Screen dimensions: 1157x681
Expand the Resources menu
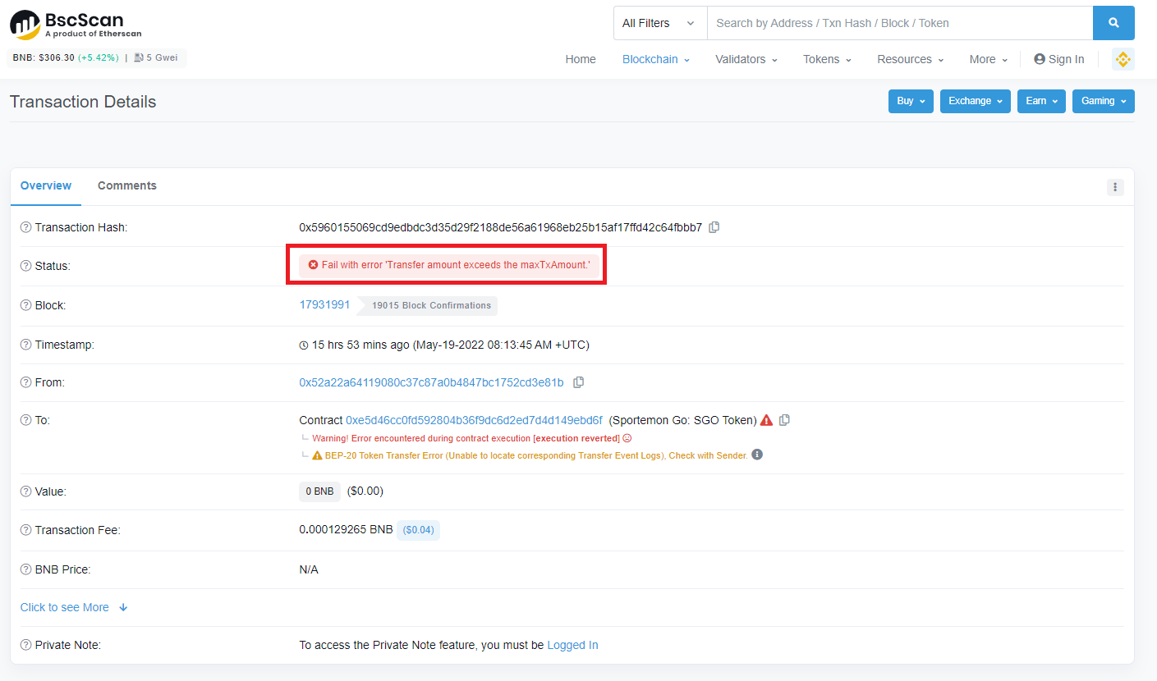coord(910,59)
